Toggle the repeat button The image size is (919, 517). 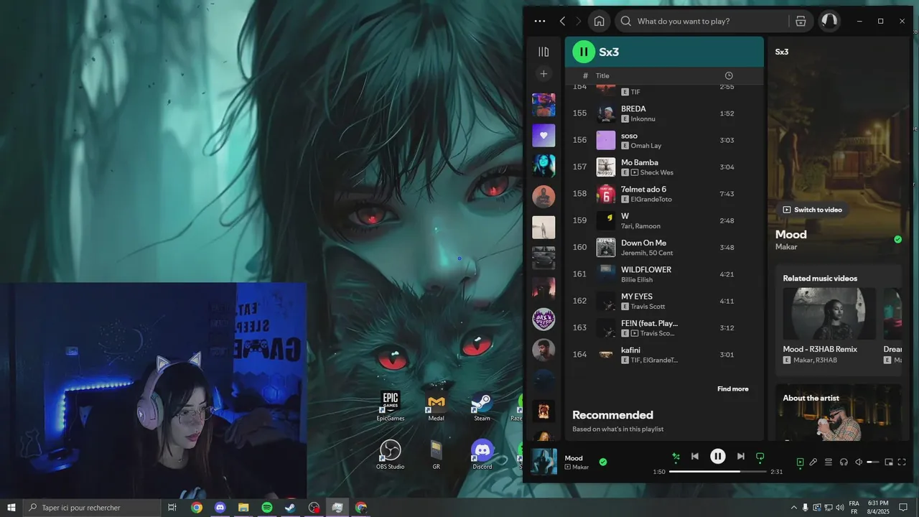coord(760,456)
